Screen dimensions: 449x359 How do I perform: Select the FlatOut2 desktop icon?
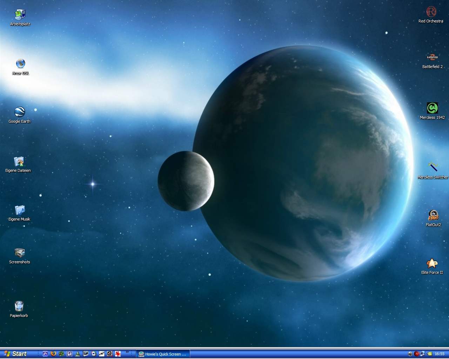[433, 218]
